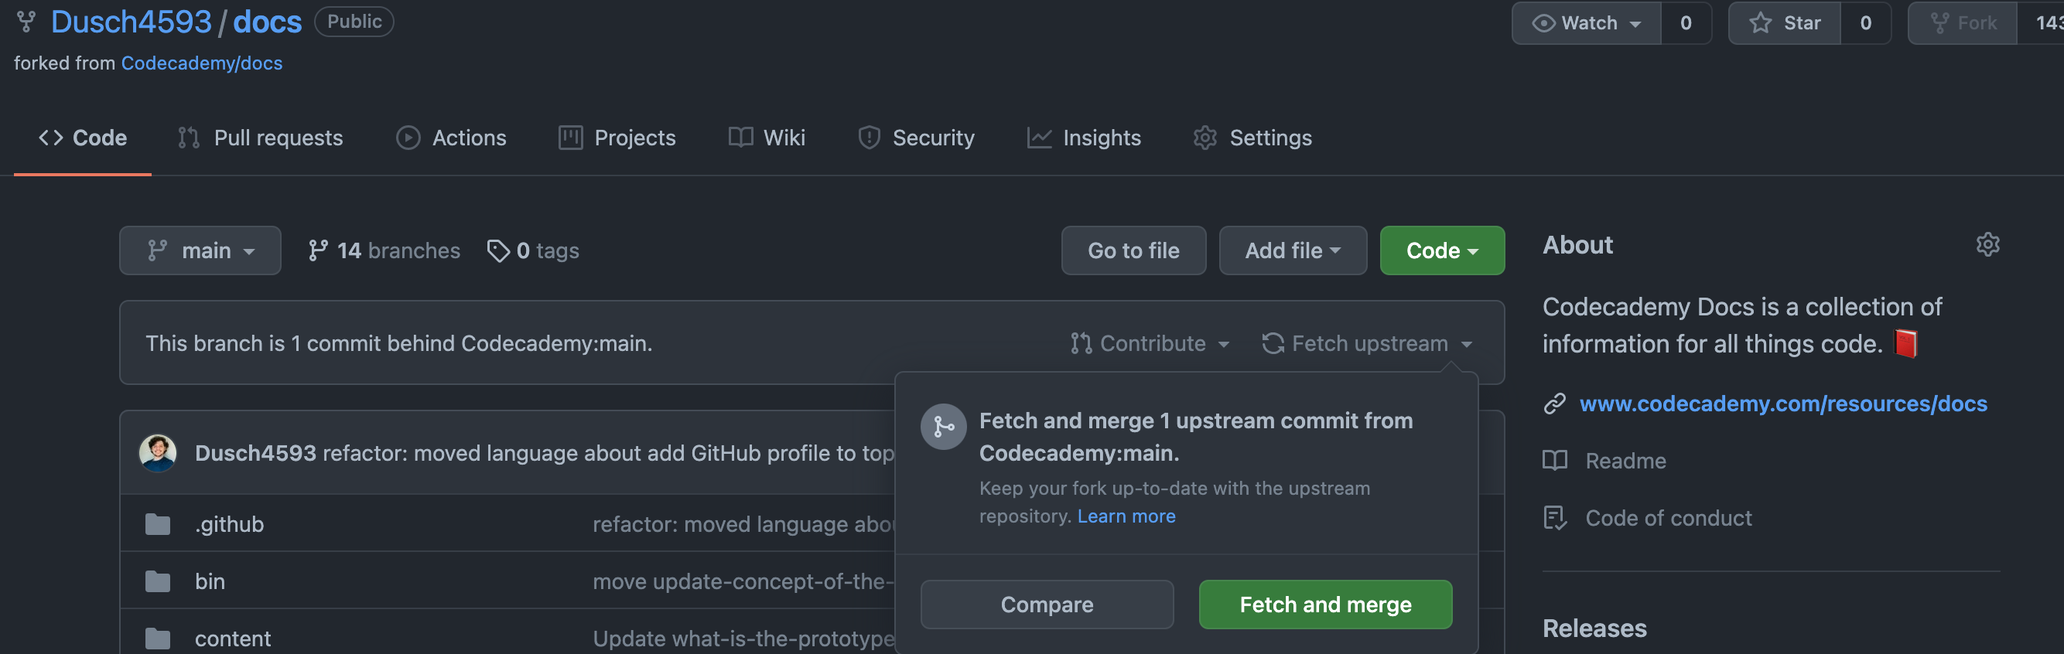
Task: Star this repository
Action: (1785, 22)
